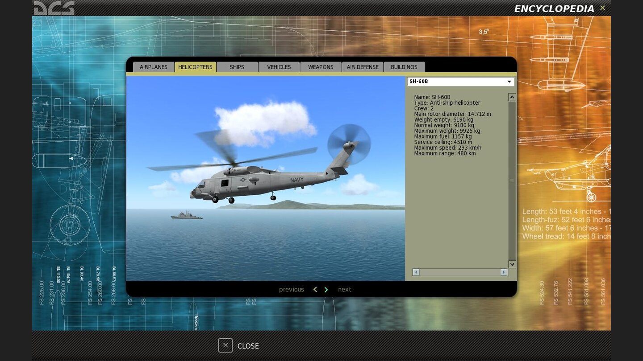
Task: Click 'Maximum fuel: 1157 kg' line
Action: (443, 136)
